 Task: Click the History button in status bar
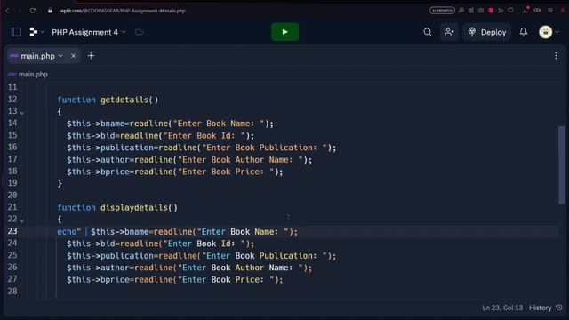(545, 308)
